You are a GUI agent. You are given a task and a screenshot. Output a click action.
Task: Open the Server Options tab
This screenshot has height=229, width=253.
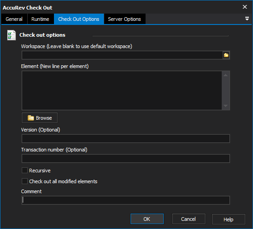coord(125,19)
